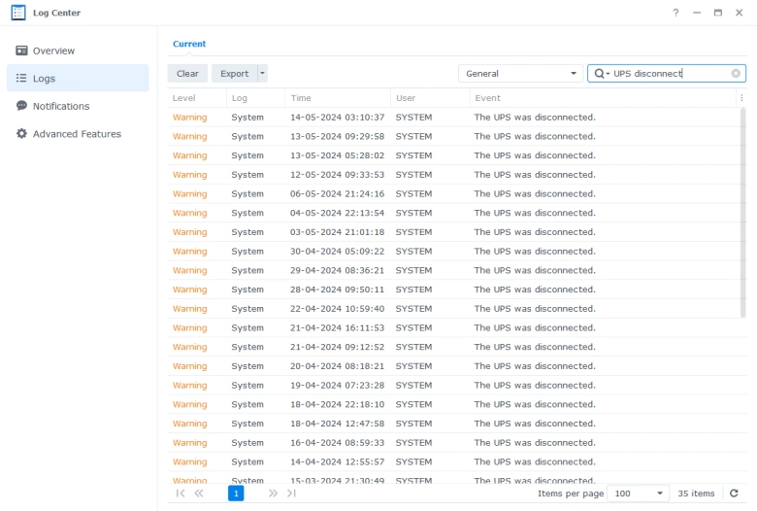This screenshot has width=757, height=511.
Task: Clear search text with the X icon
Action: [x=736, y=74]
